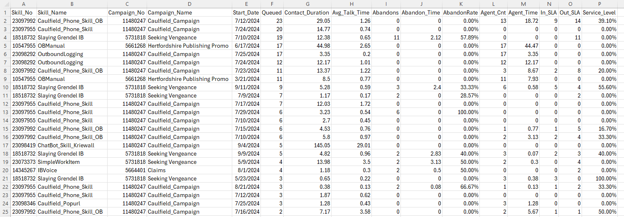Click the Skill_Name header cell
The height and width of the screenshot is (217, 624).
(72, 12)
